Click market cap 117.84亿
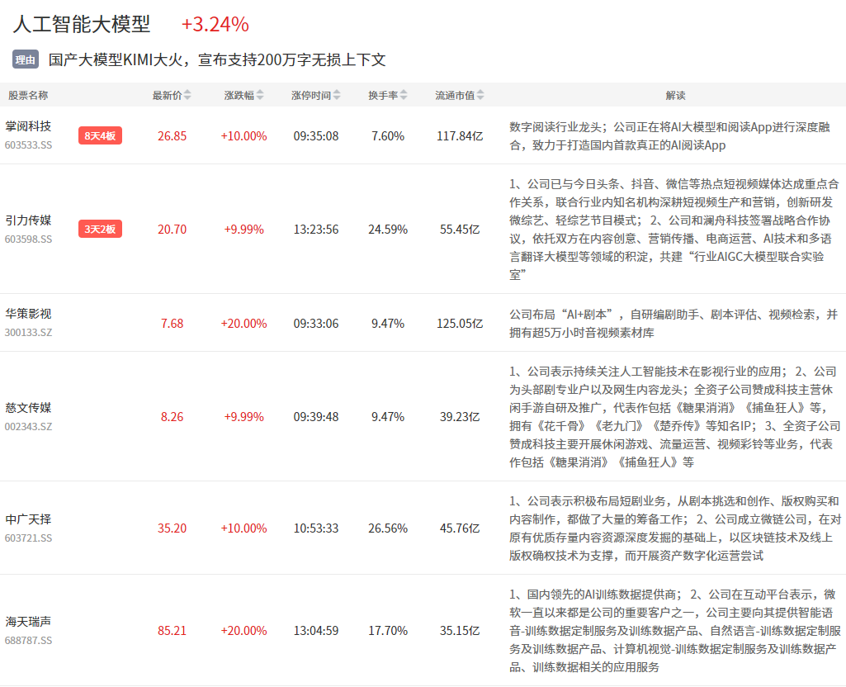Screen dimensions: 846x687 460,136
